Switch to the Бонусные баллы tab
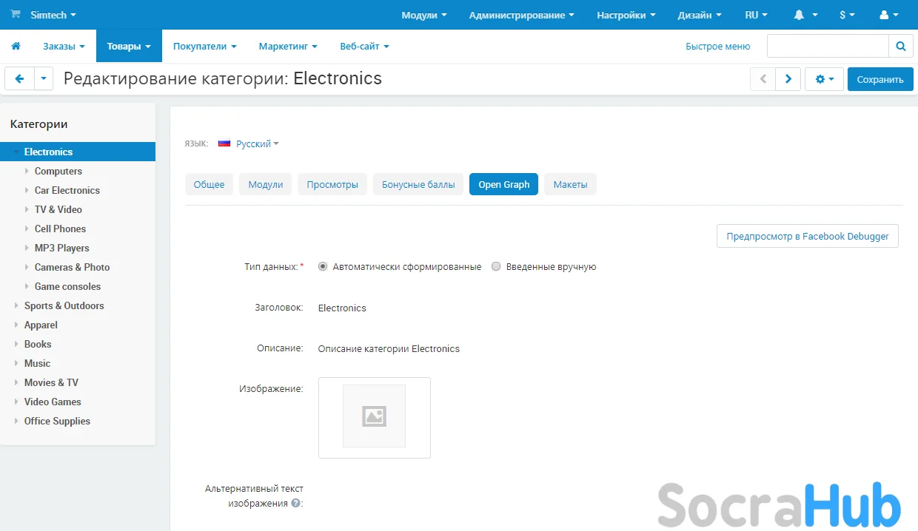 tap(418, 184)
